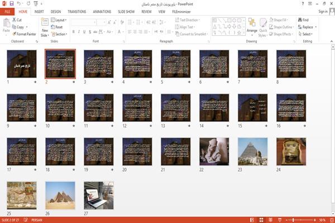Toggle Italic formatting button
The width and height of the screenshot is (335, 223).
pos(79,32)
